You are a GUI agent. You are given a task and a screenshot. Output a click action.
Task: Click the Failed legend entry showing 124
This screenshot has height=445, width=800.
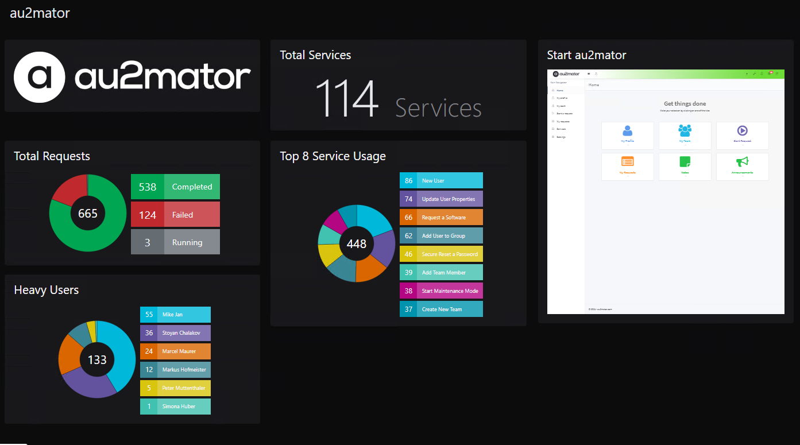tap(175, 214)
